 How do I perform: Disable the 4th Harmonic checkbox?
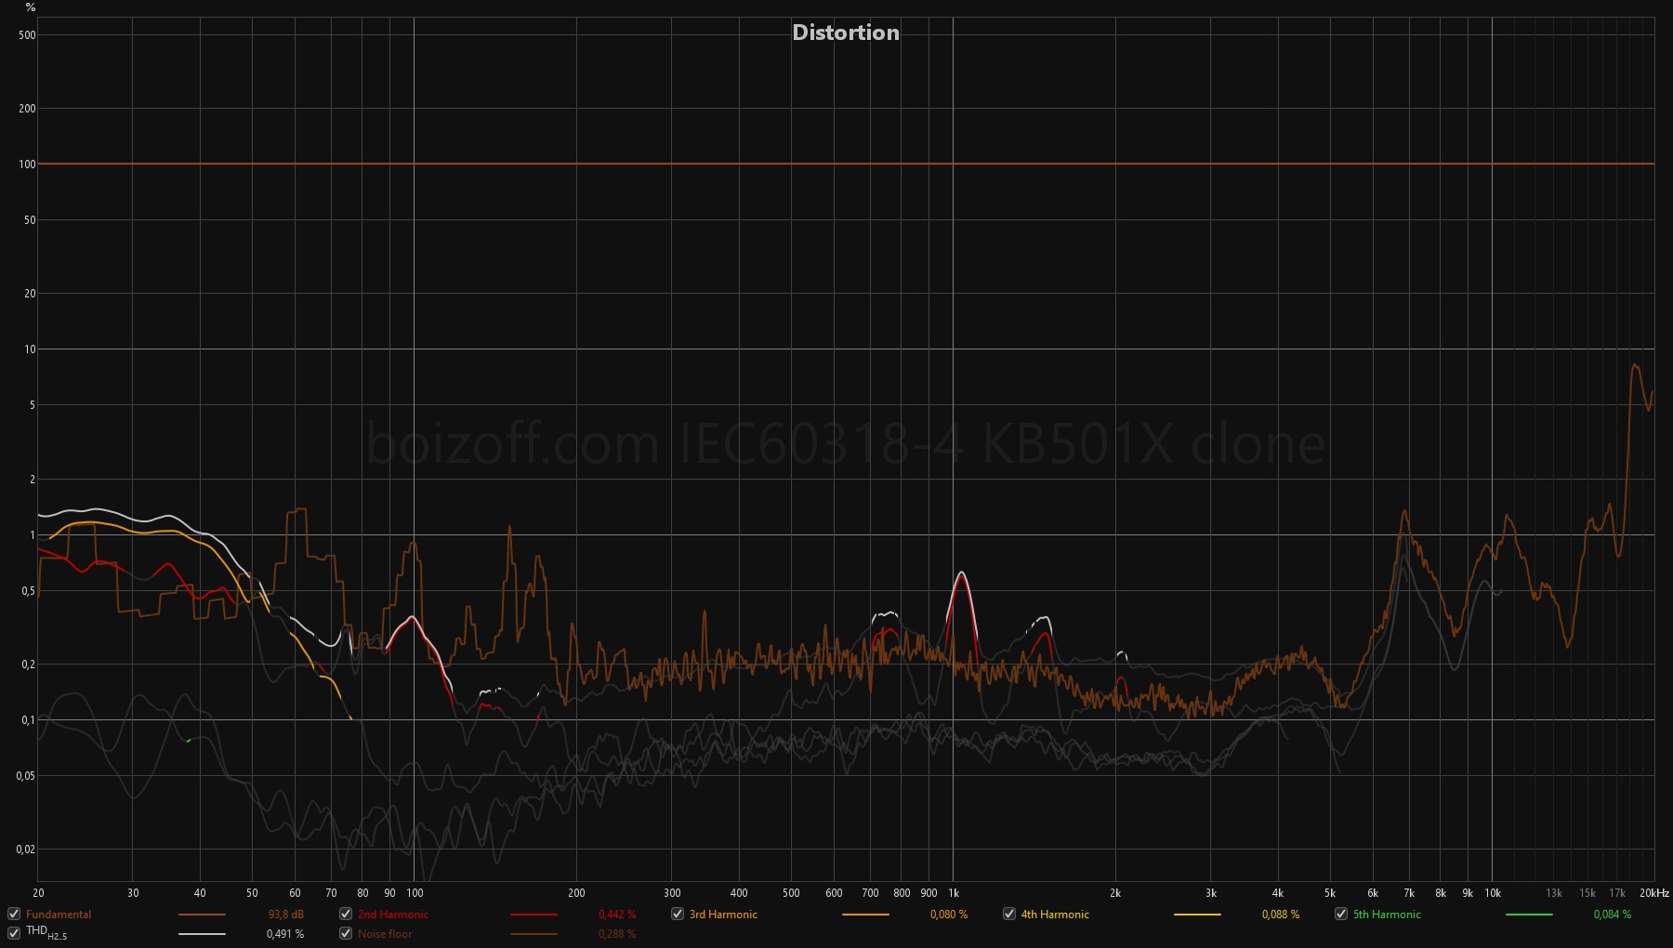pos(1008,914)
